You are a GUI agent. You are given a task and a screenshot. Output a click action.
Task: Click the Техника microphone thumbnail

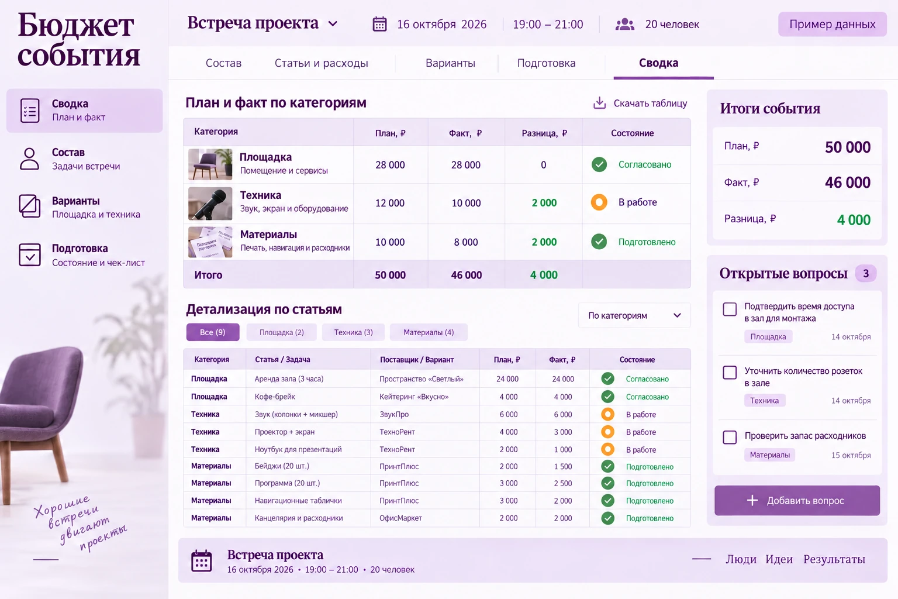[210, 203]
